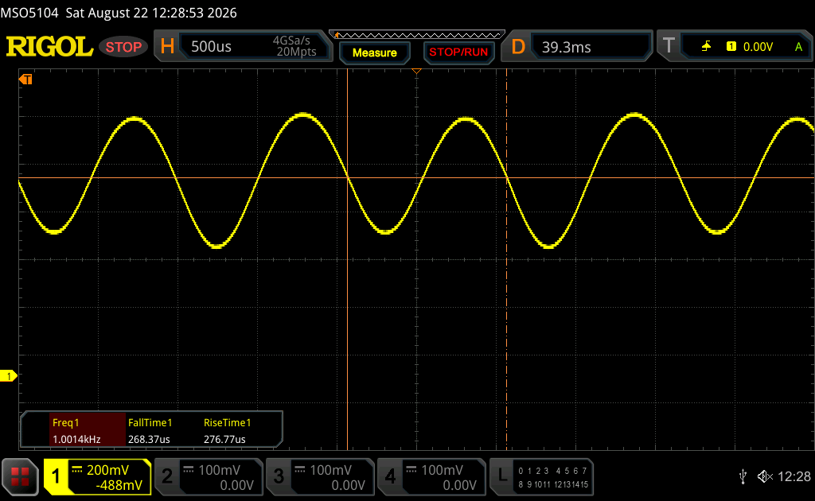Viewport: 815px width, 501px height.
Task: Open the Measure menu
Action: click(375, 52)
